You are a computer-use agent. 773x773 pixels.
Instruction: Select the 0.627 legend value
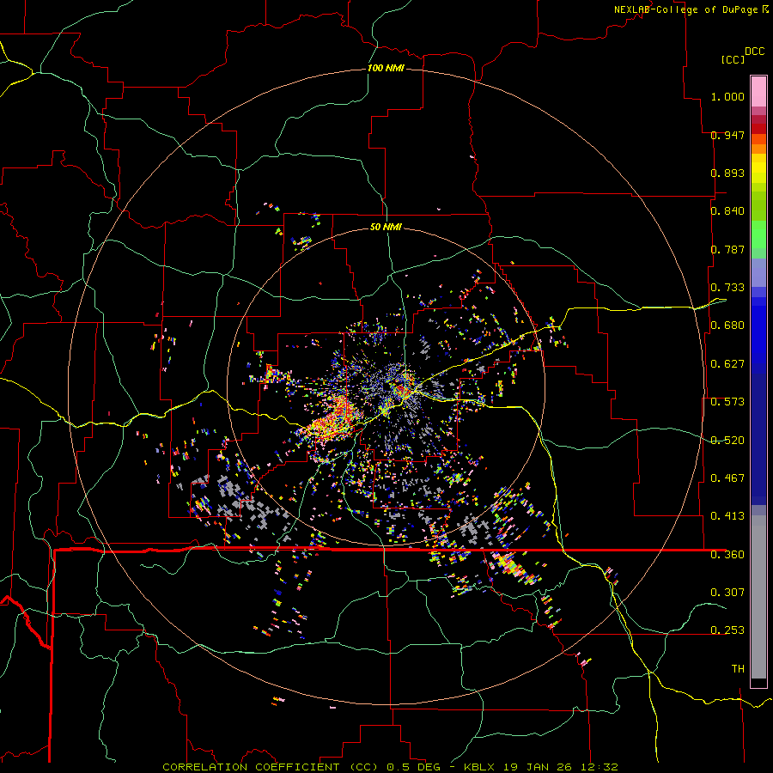click(x=727, y=364)
